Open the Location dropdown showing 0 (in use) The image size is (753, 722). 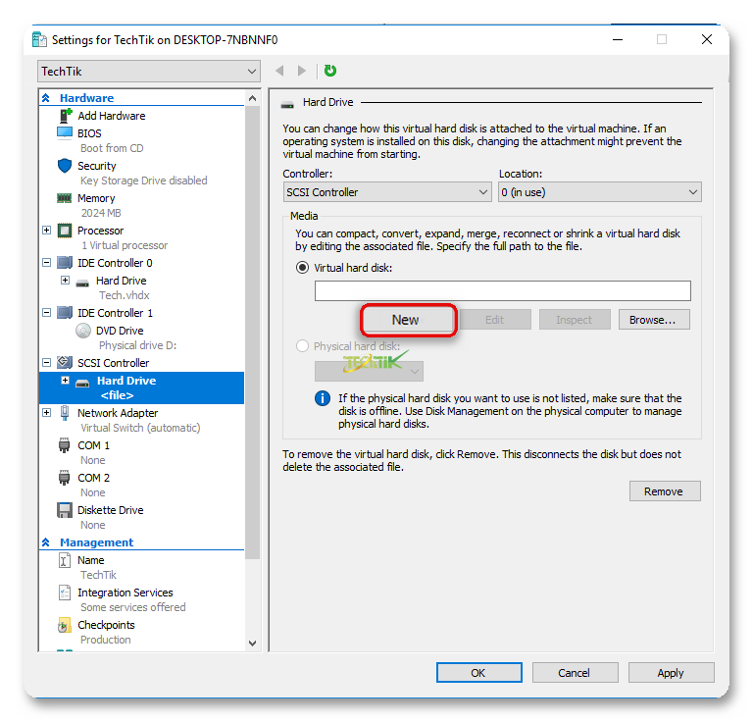[x=599, y=192]
